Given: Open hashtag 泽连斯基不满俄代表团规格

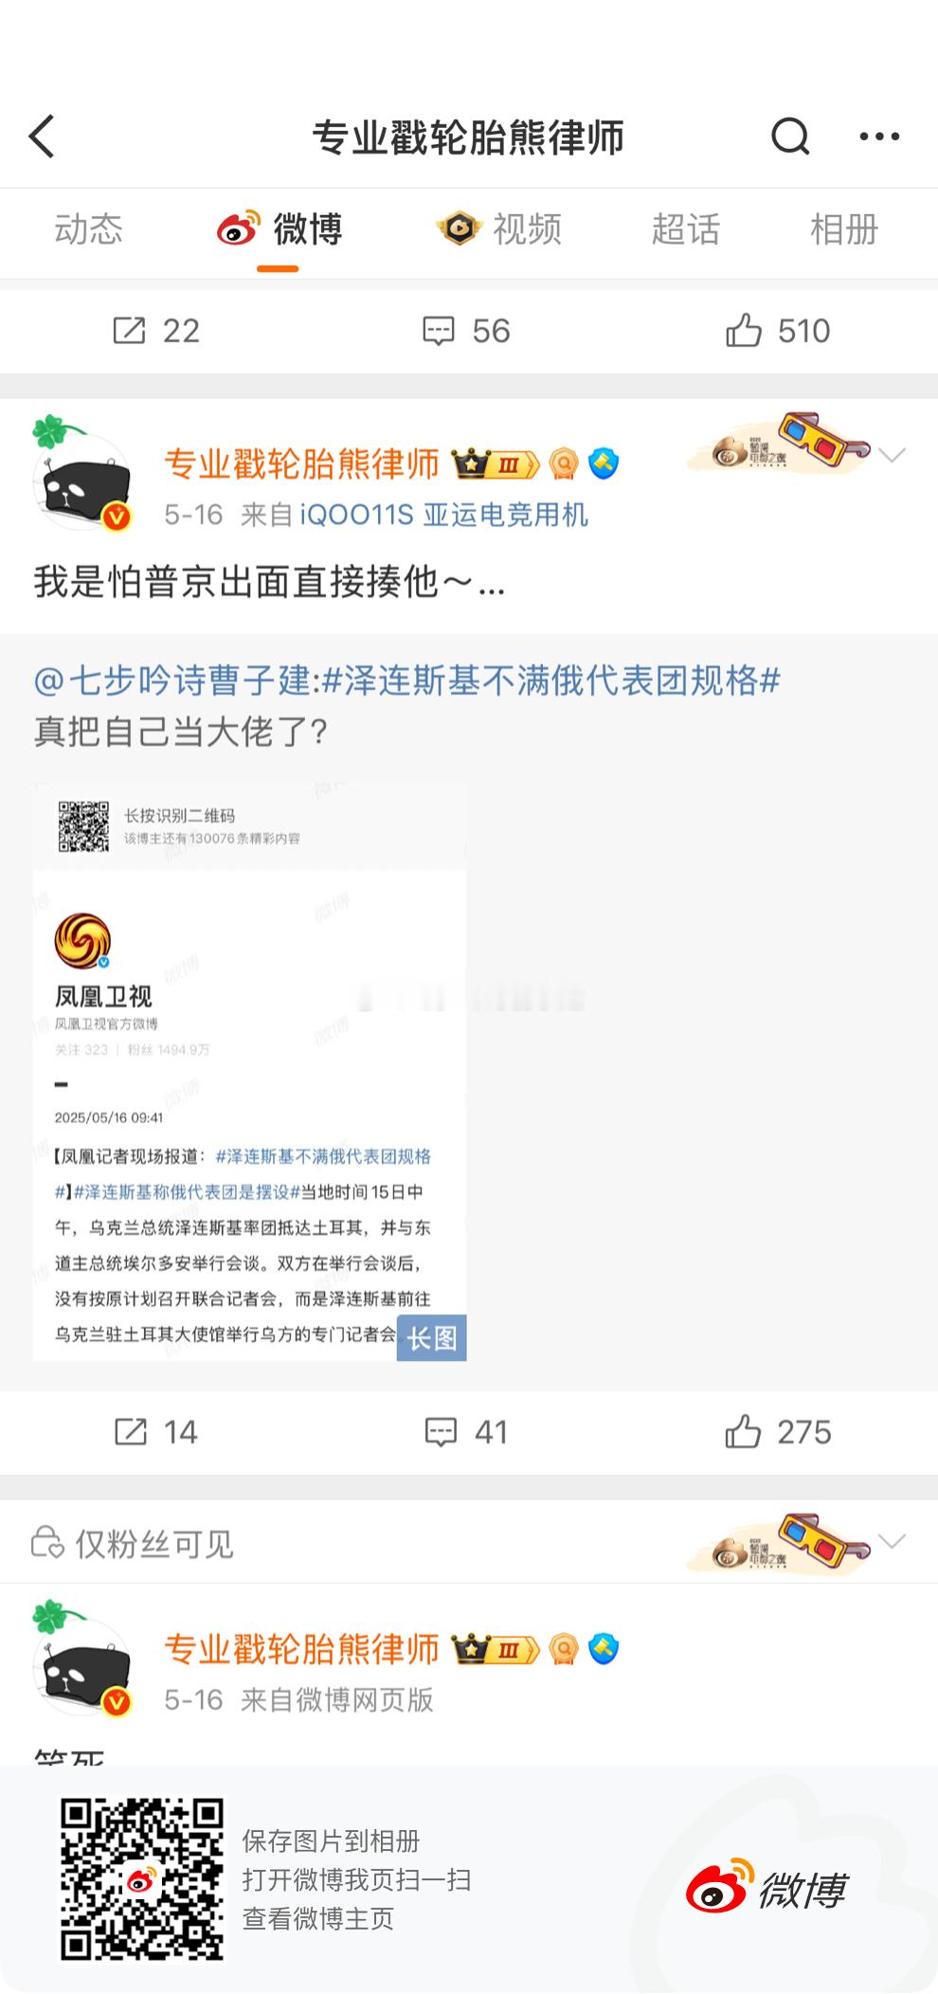Looking at the screenshot, I should pyautogui.click(x=551, y=680).
